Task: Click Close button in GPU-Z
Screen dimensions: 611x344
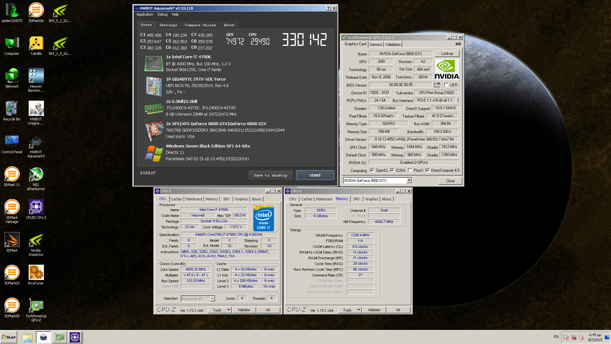Action: pyautogui.click(x=450, y=181)
